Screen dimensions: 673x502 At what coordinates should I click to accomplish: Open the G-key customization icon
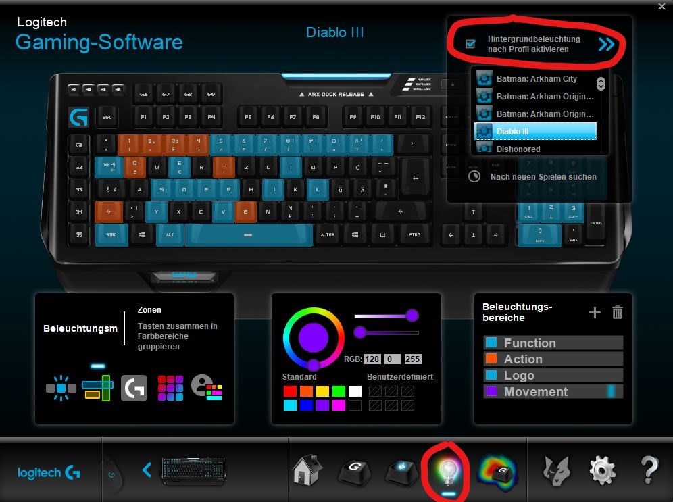(355, 472)
